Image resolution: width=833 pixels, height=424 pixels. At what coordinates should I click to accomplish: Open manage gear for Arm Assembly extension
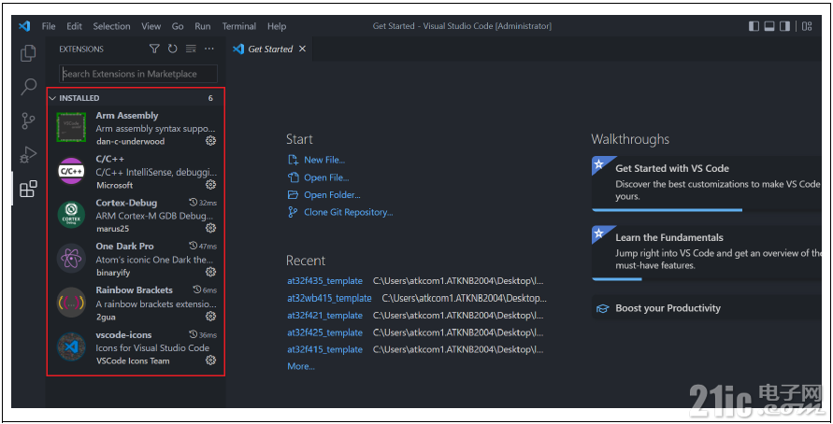(x=211, y=141)
